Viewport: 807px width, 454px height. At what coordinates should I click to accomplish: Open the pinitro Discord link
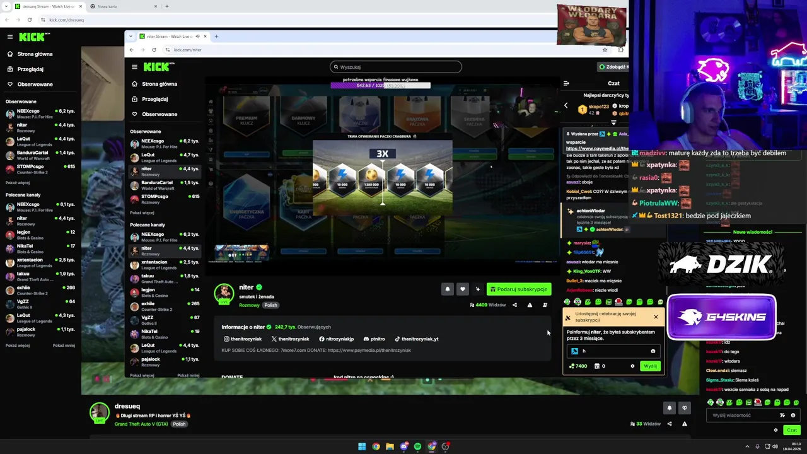tap(374, 339)
